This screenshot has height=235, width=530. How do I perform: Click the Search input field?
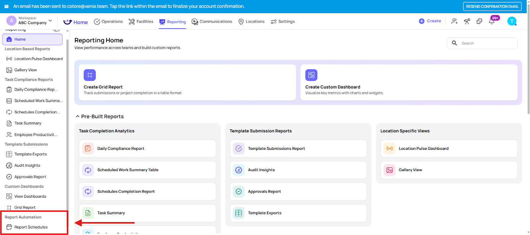point(487,43)
